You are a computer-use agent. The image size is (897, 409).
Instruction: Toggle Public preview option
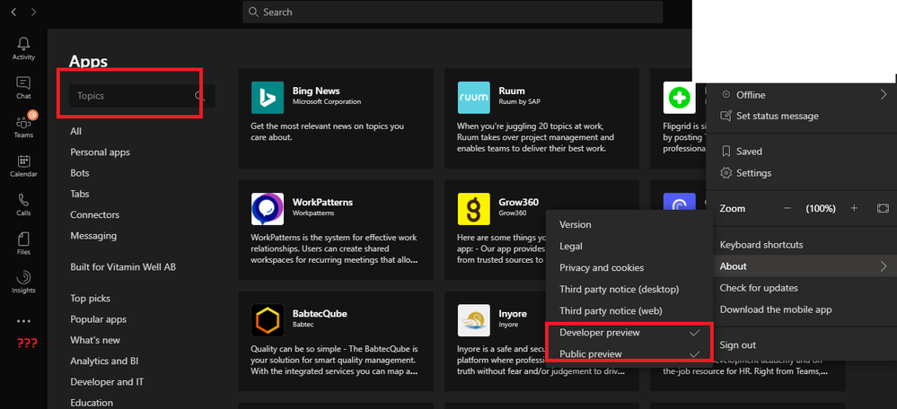(x=629, y=354)
